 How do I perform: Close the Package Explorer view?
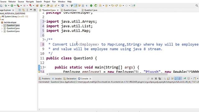(13, 10)
